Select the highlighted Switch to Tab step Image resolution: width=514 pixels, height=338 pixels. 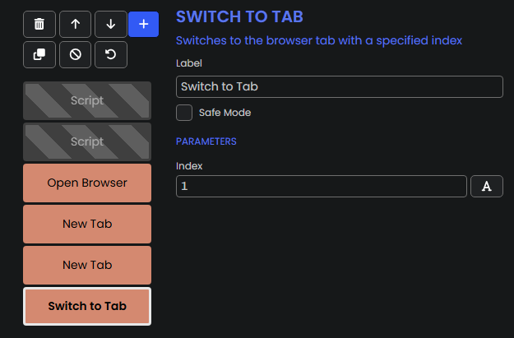(87, 306)
